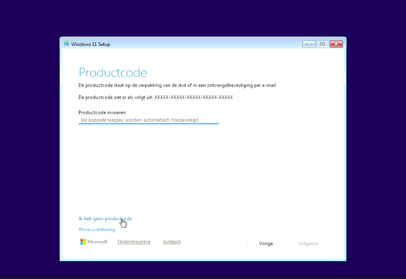Screen dimensions: 406x279
Task: Choose 'Ik heb geen productcode' link
Action: pyautogui.click(x=105, y=218)
